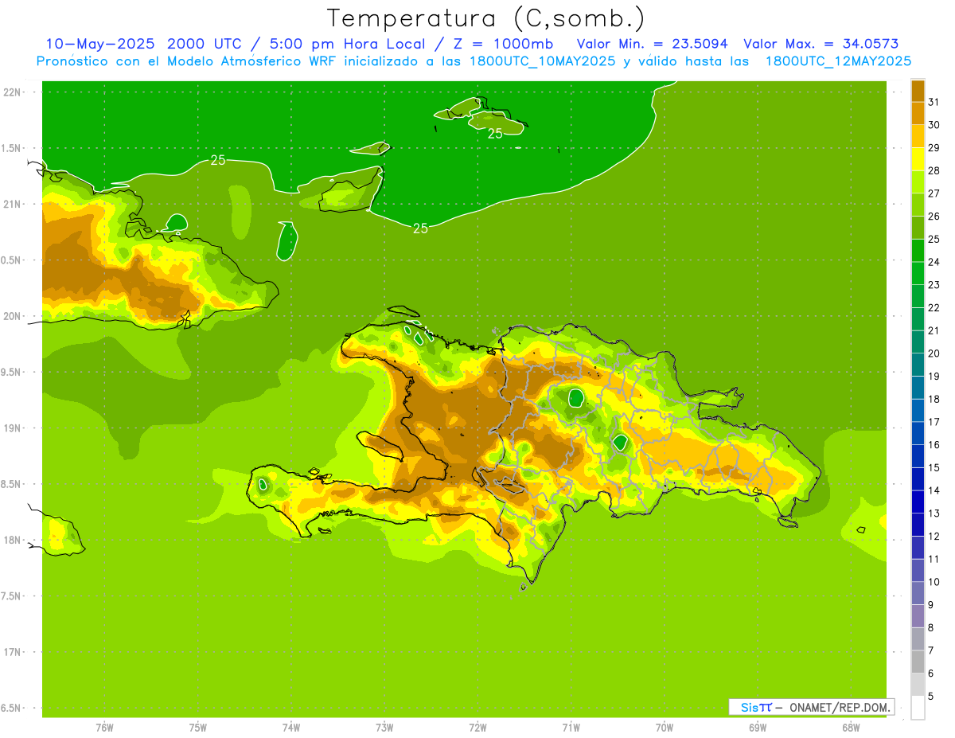This screenshot has height=738, width=955.
Task: Select the '10-May-2025 2000 UTC' date text
Action: [145, 44]
